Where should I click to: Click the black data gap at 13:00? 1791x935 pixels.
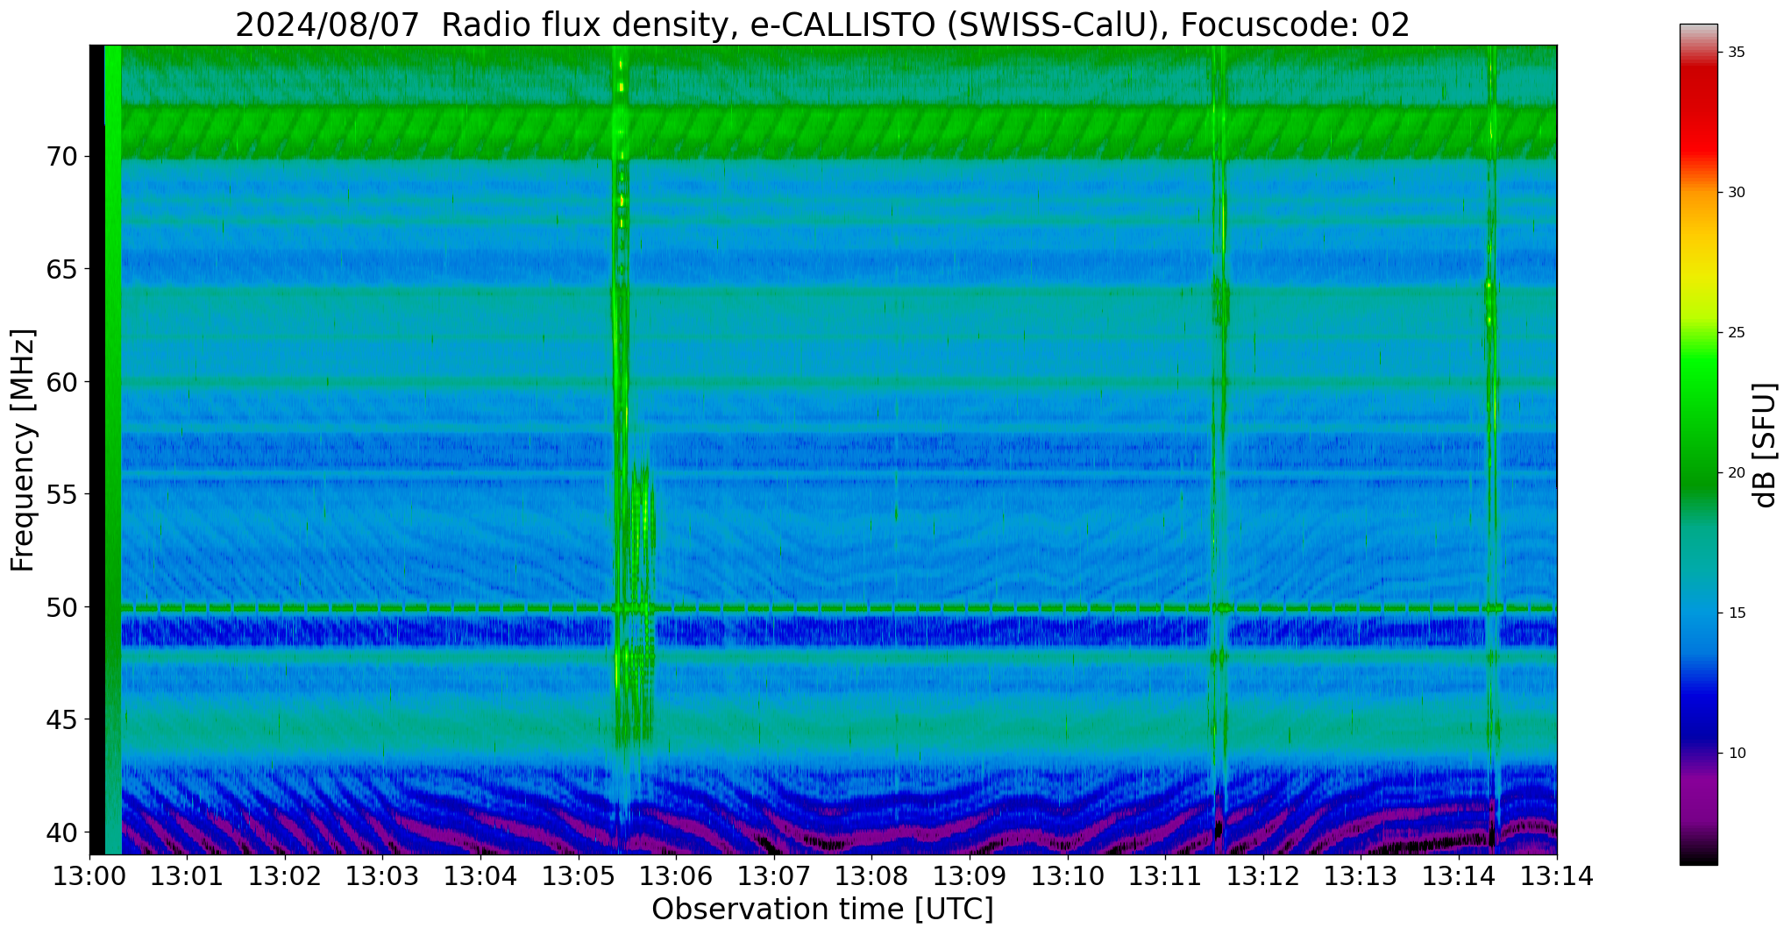click(96, 450)
